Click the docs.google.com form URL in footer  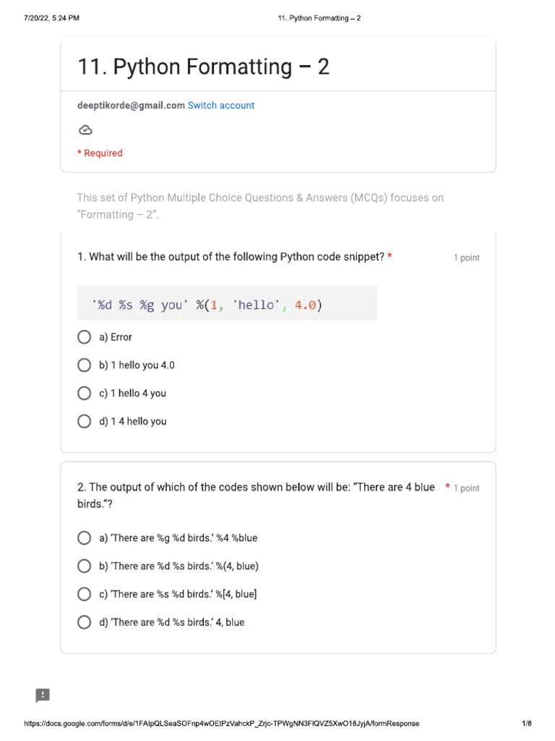221,724
